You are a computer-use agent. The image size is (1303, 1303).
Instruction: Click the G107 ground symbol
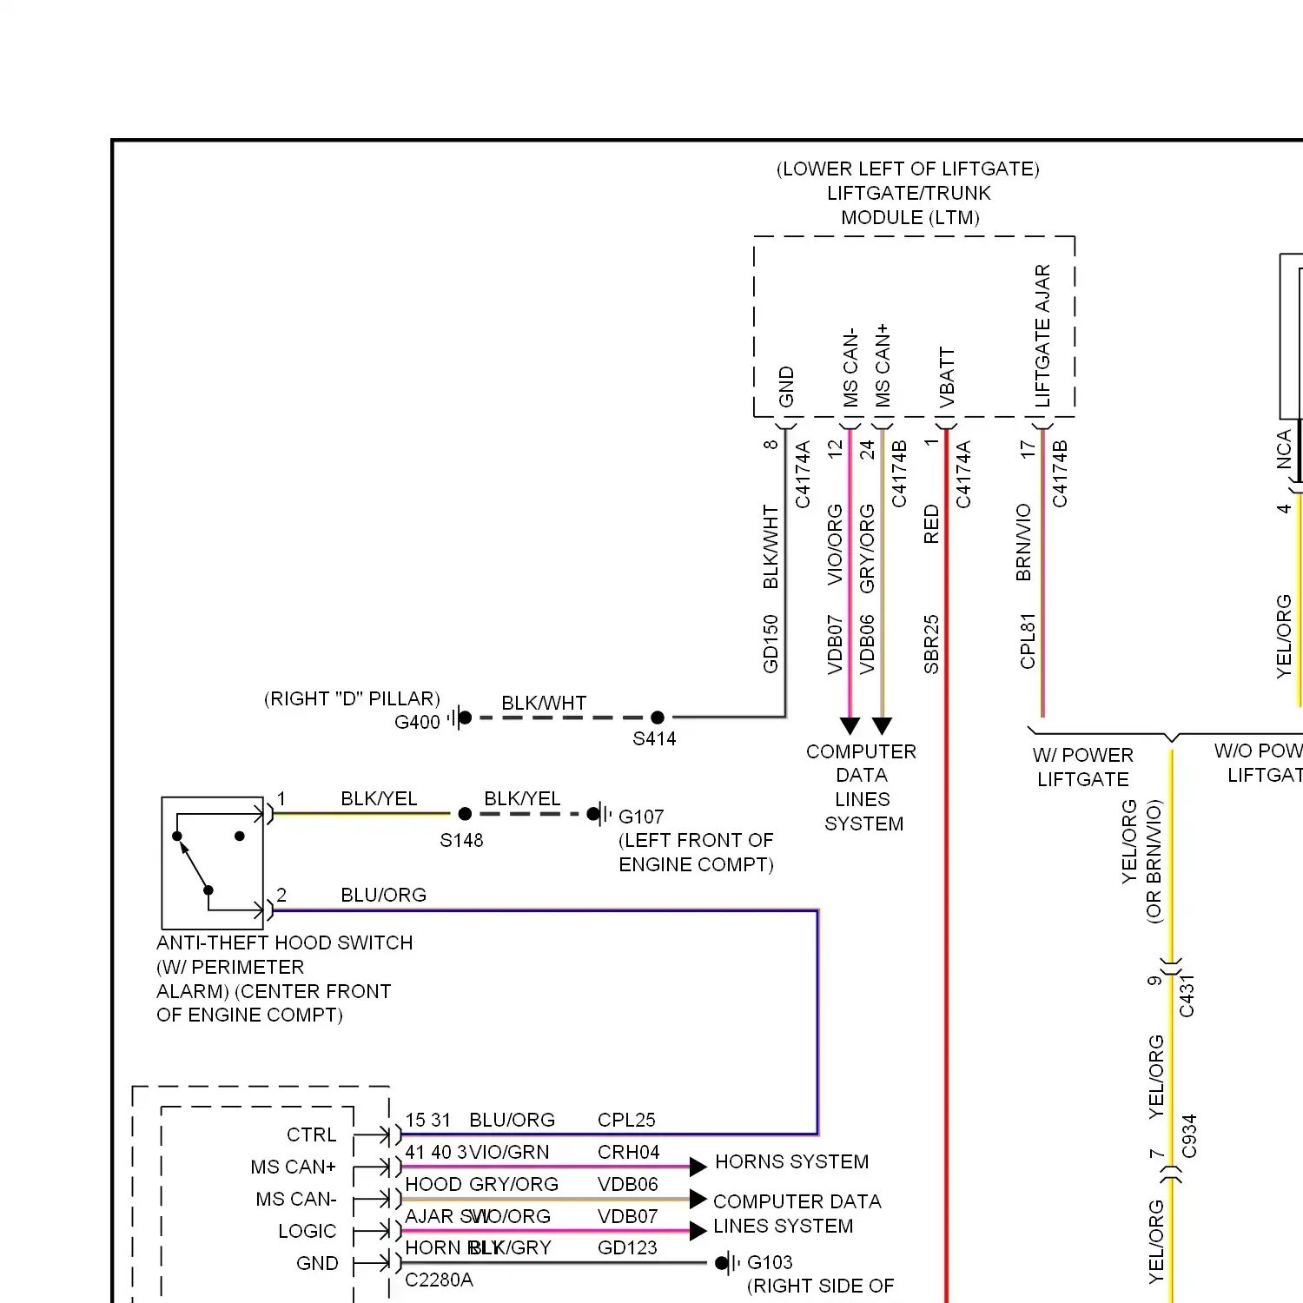(x=599, y=814)
